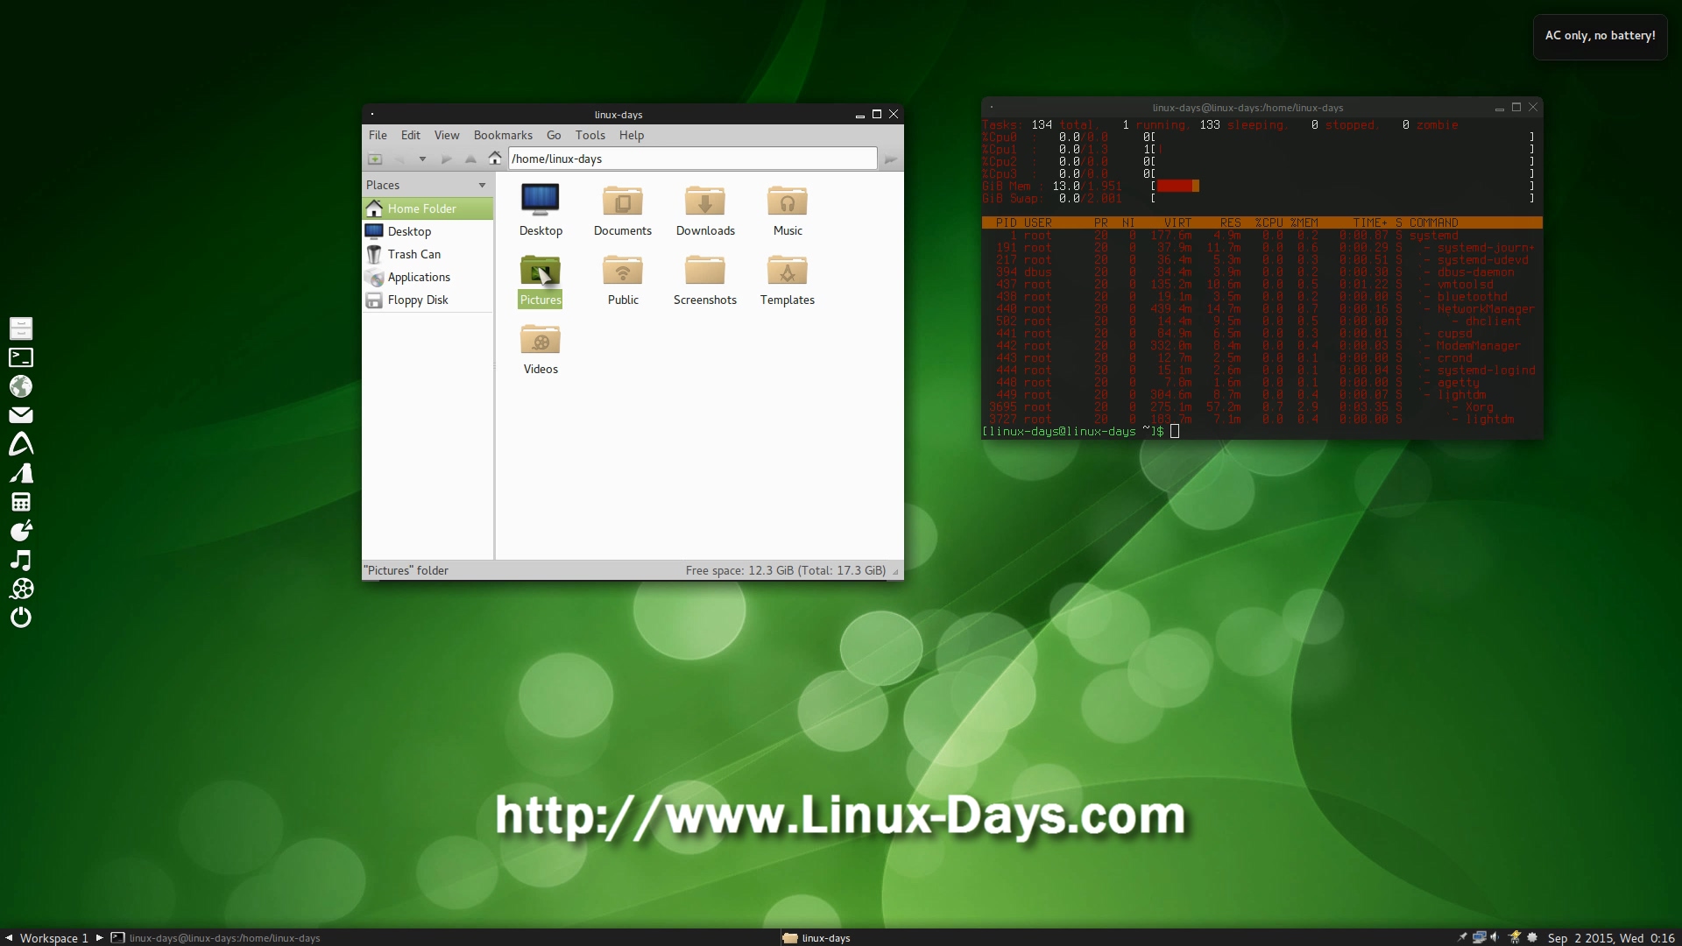Click the network monitors tray icon
This screenshot has width=1682, height=946.
pos(1480,937)
